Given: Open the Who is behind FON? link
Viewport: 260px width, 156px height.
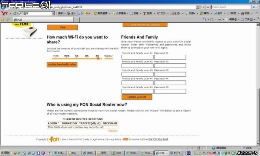Looking at the screenshot, I should (x=72, y=139).
